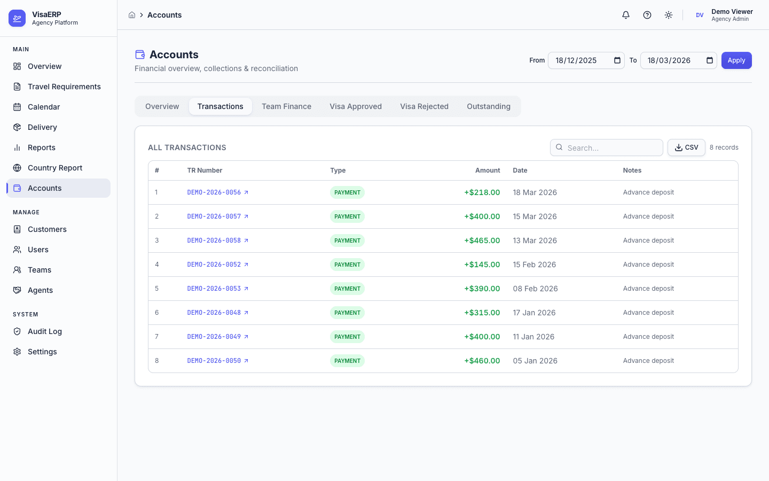
Task: Select the Visa Approved tab
Action: coord(355,106)
